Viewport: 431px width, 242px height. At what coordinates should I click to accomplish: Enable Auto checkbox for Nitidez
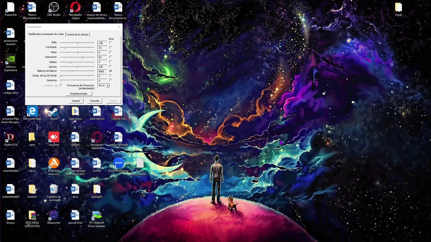tap(110, 62)
